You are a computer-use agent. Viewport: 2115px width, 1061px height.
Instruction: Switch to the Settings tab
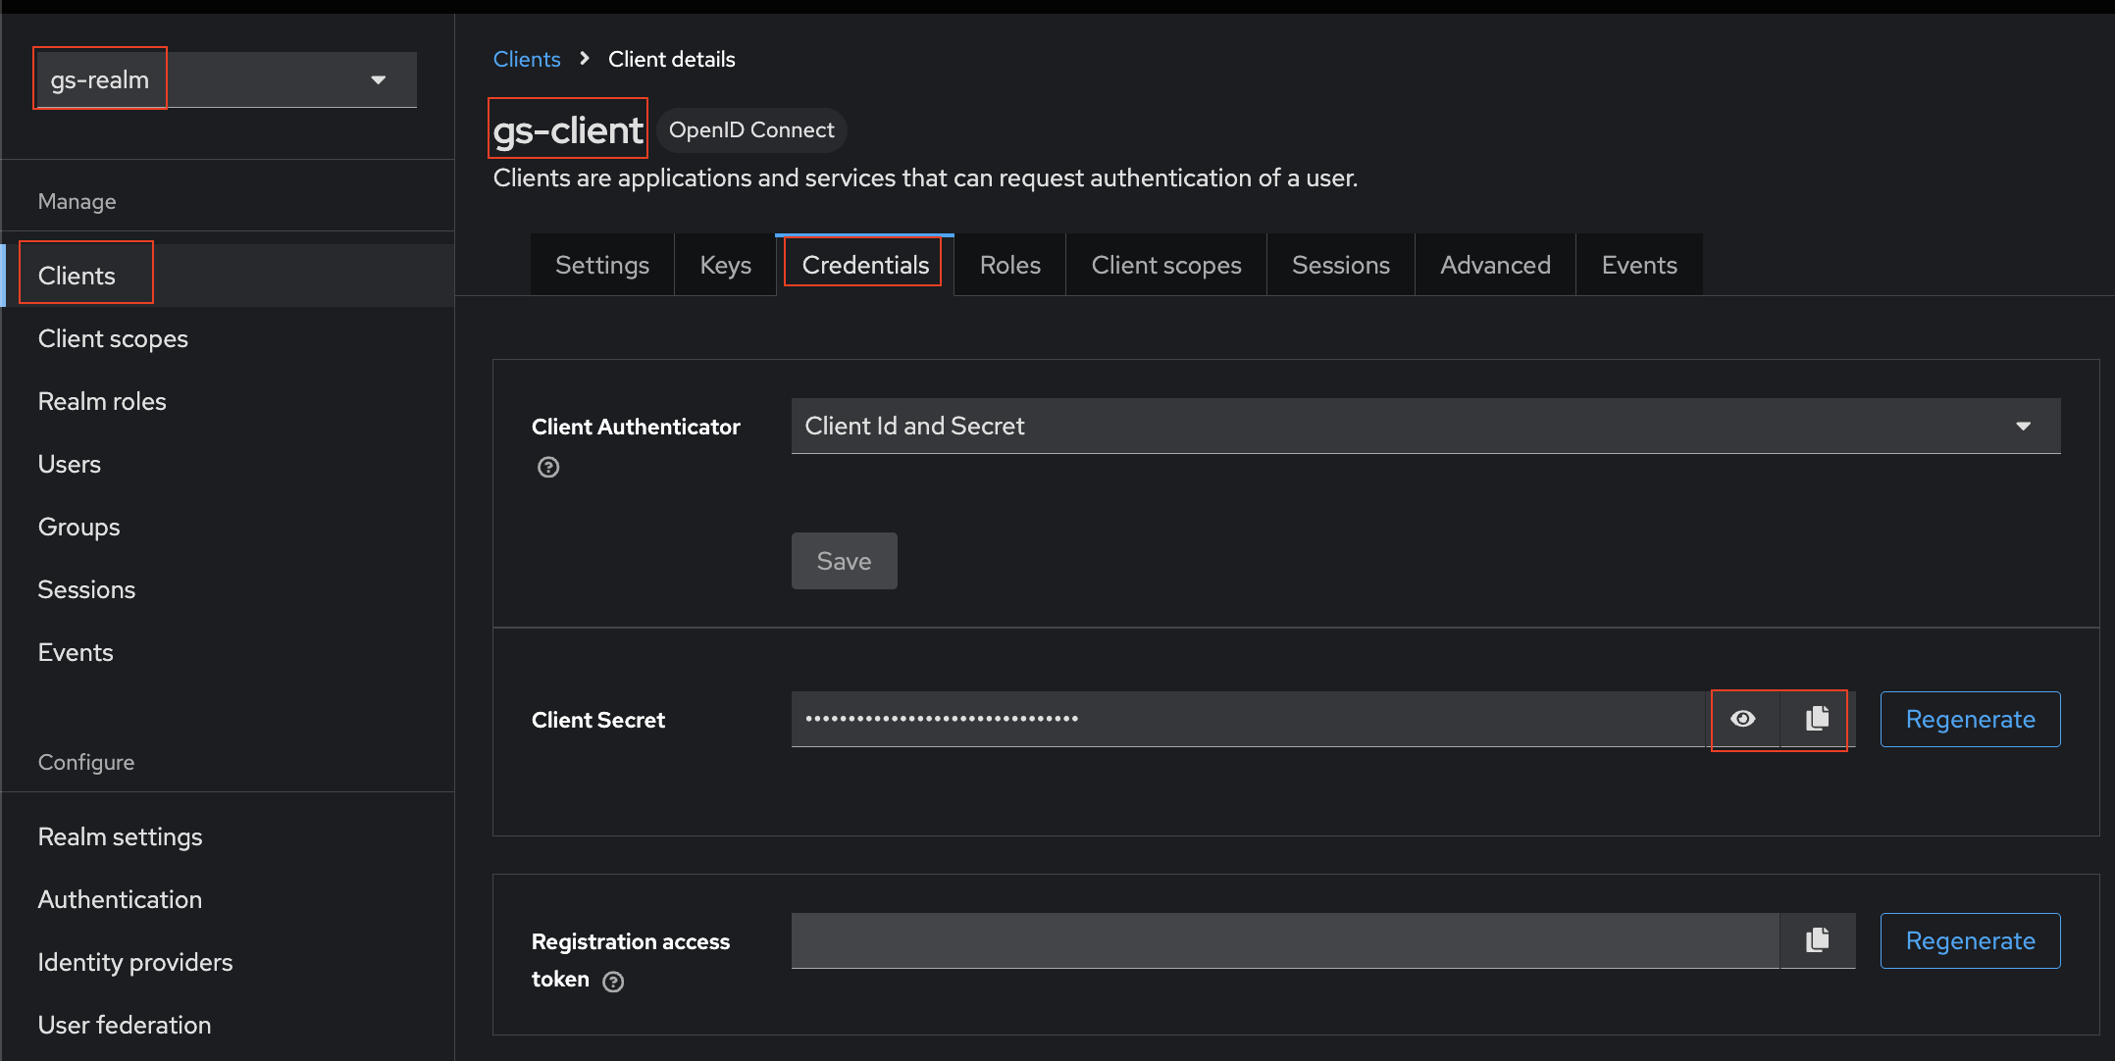click(x=601, y=265)
